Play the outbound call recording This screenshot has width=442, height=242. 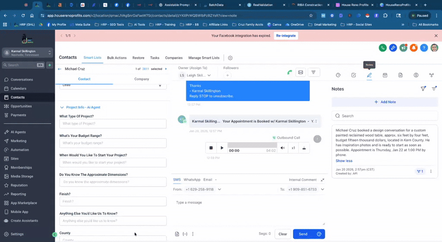pos(222,148)
